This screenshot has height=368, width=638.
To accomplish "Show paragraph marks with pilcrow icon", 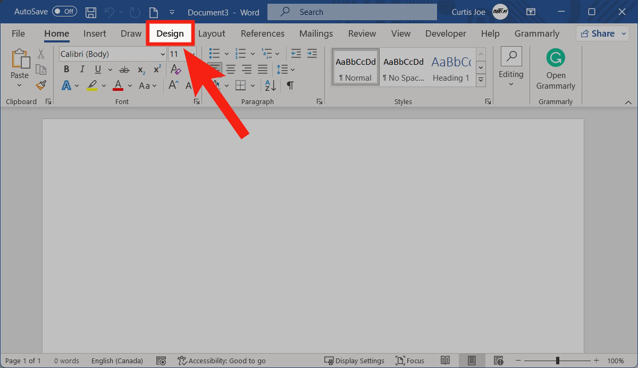I will coord(290,85).
